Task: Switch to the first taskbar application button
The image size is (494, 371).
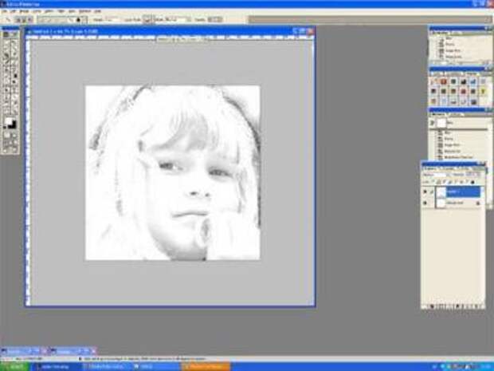Action: (55, 367)
